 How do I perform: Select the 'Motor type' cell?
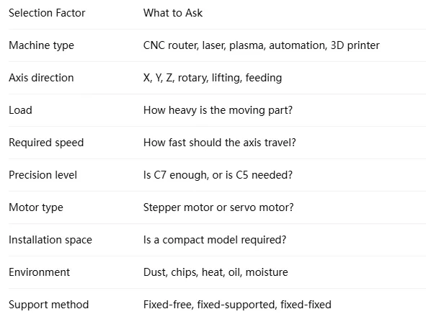[x=36, y=207]
